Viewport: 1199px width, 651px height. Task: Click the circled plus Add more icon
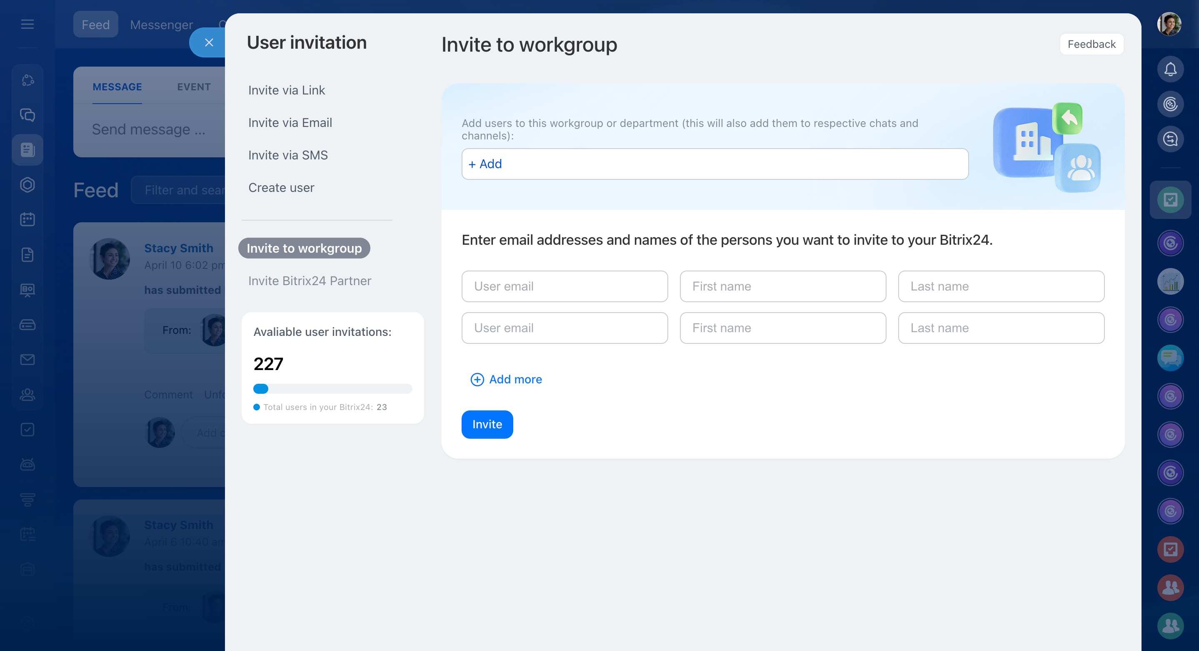[x=477, y=380]
